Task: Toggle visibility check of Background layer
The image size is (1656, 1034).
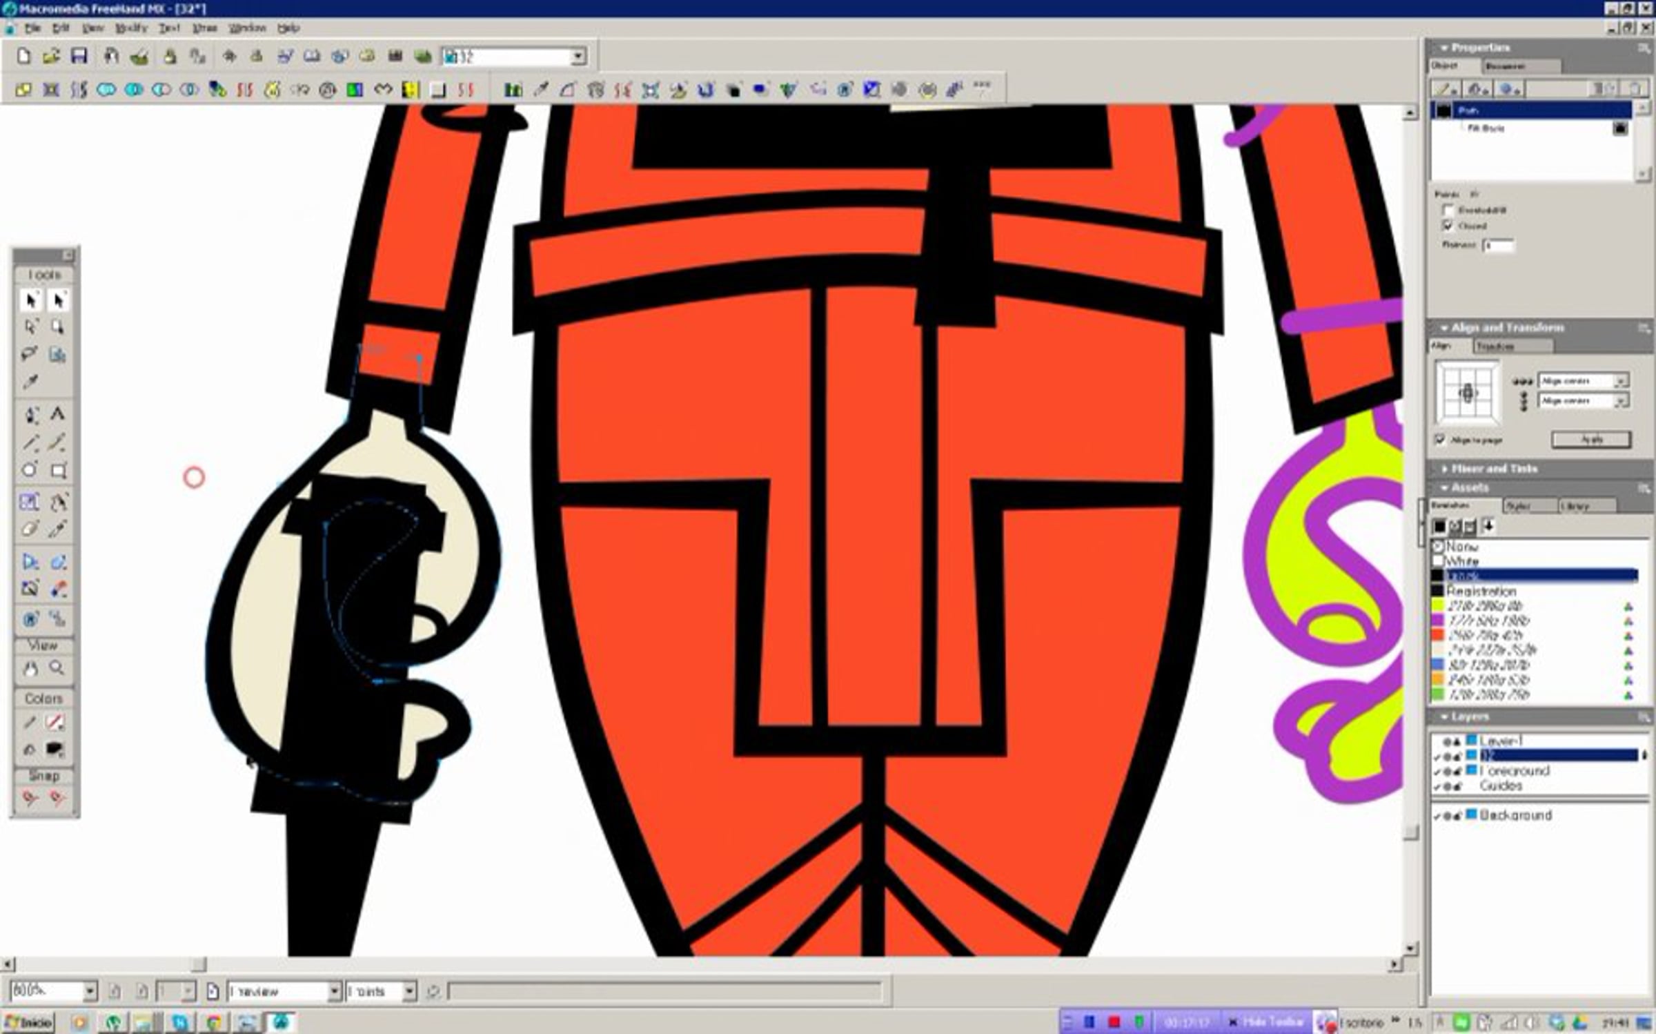Action: click(1437, 816)
